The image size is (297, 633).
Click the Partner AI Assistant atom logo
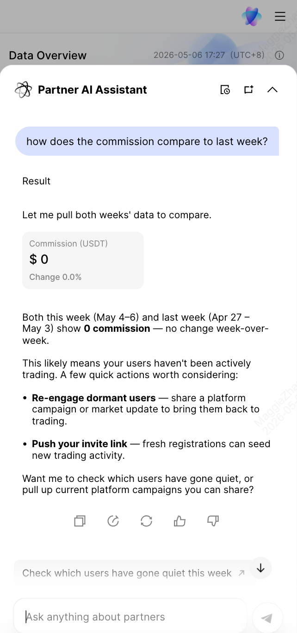click(x=23, y=90)
